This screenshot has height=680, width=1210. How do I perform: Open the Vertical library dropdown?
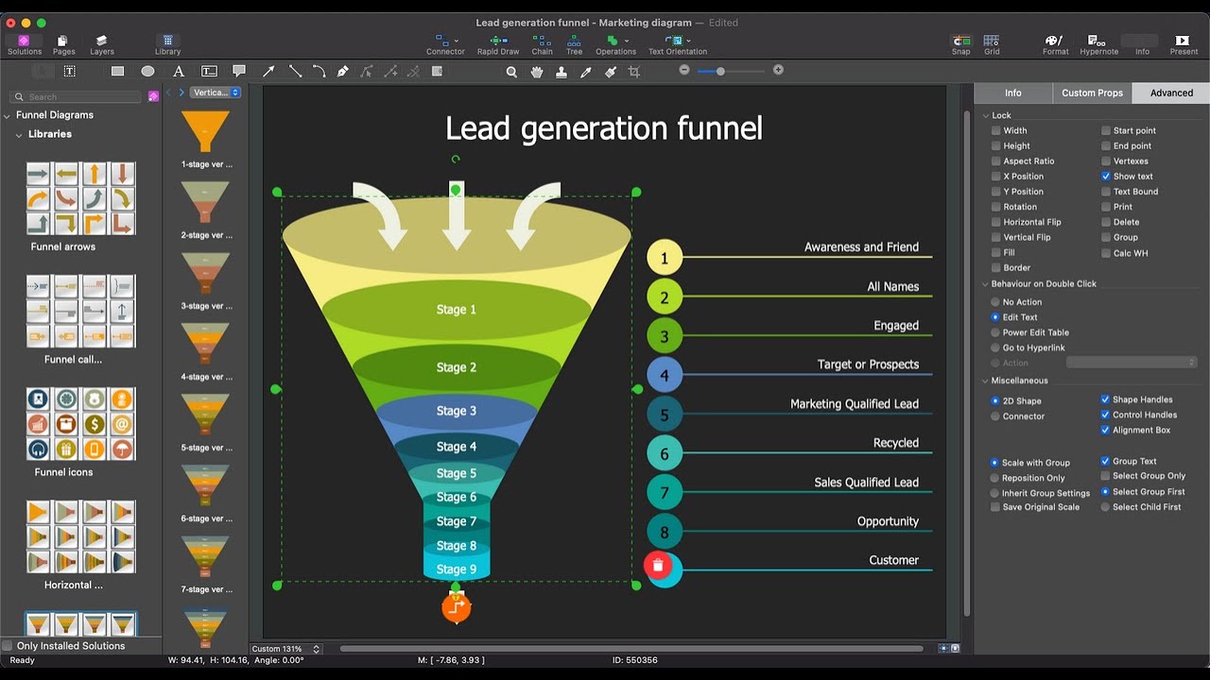(x=216, y=93)
